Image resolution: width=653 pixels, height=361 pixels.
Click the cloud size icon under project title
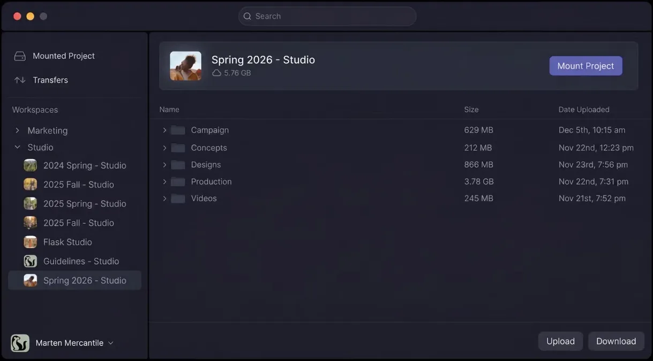point(217,73)
